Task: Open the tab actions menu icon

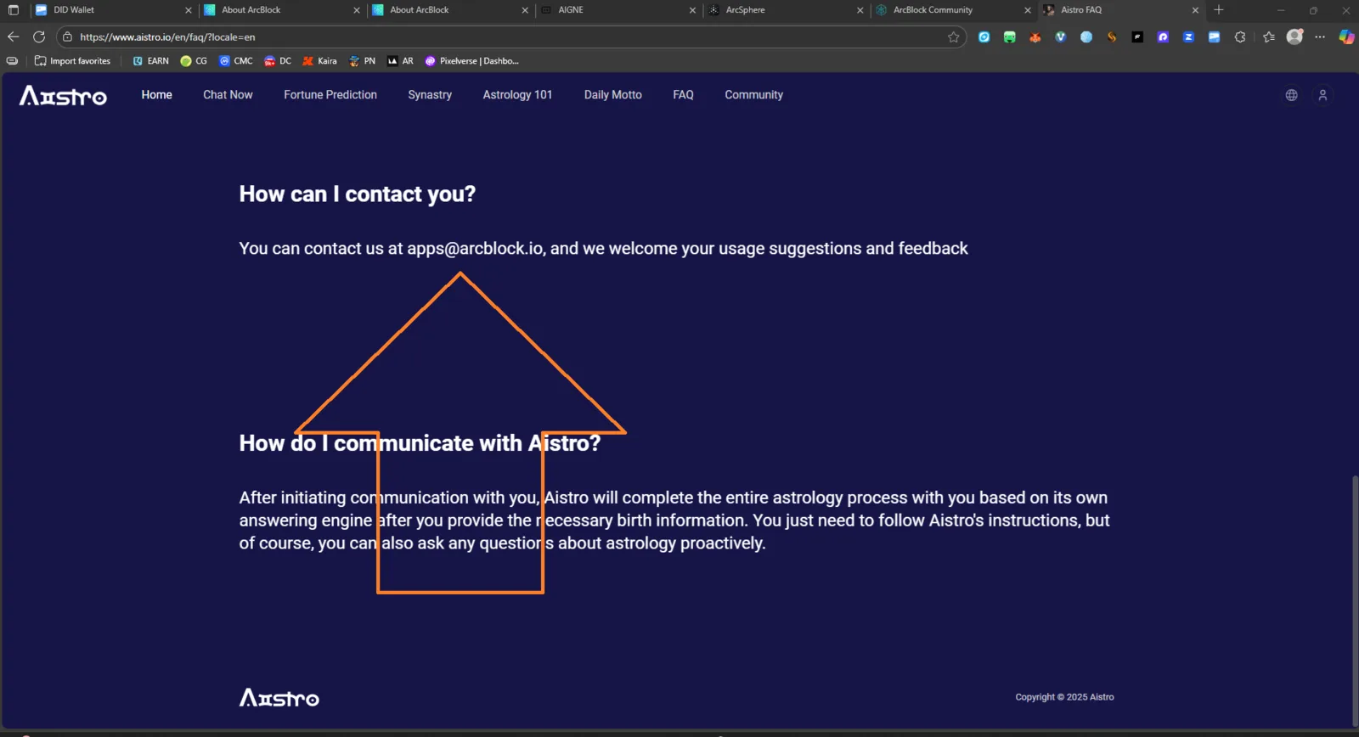Action: click(x=13, y=10)
